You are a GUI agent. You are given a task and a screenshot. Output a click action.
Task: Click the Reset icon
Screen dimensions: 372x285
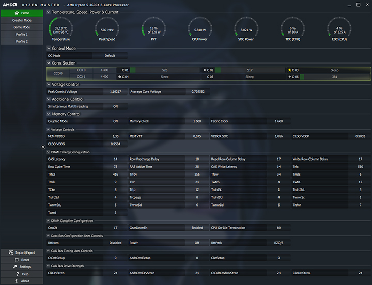(17, 260)
